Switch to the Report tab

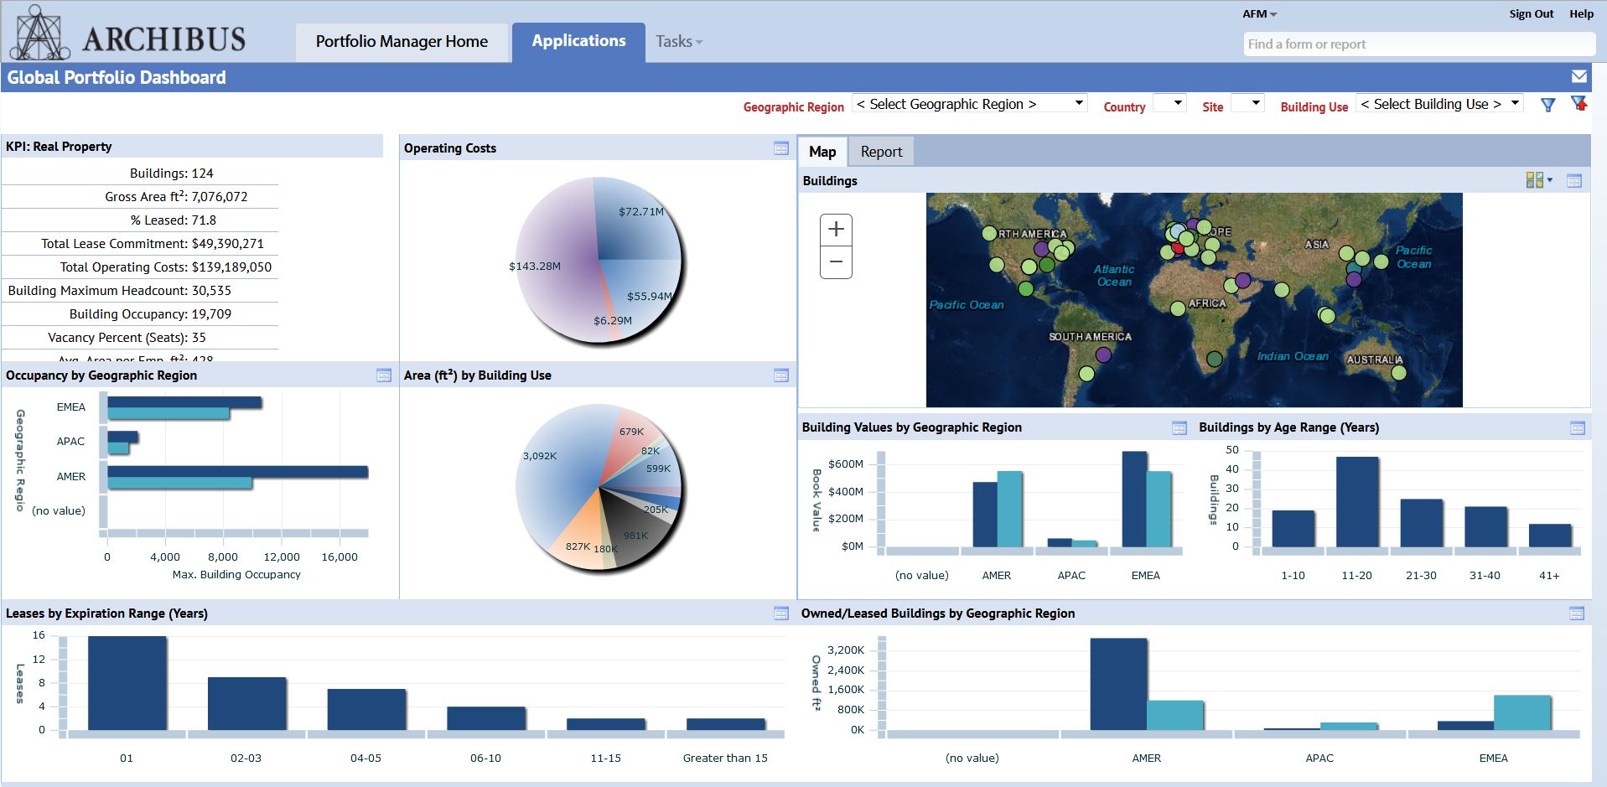[x=881, y=152]
